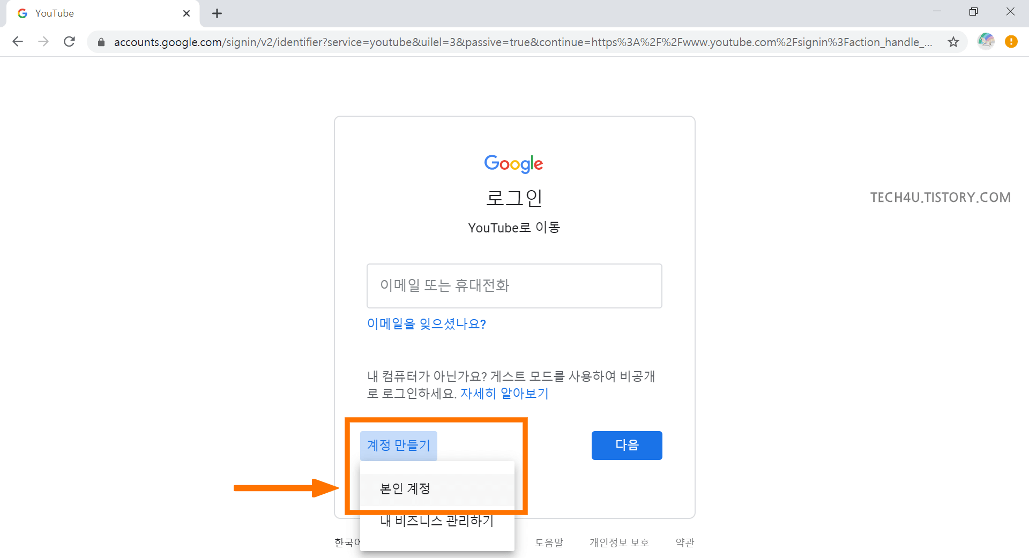This screenshot has height=558, width=1029.
Task: Open the 약관 footer link
Action: click(x=685, y=542)
